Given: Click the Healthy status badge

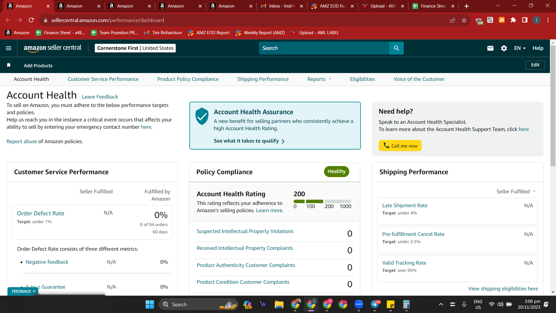Looking at the screenshot, I should 336,171.
